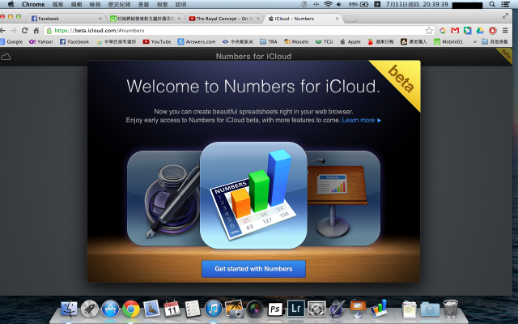Viewport: 518px width, 324px height.
Task: Open iPhoto in the Dock
Action: [x=234, y=309]
